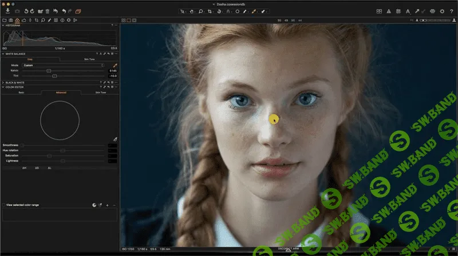Adjust the Saturation slider handle

[x=49, y=155]
